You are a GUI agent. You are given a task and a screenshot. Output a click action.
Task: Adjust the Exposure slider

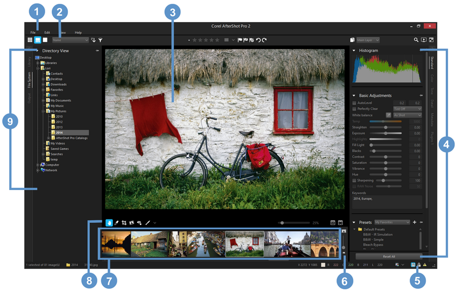click(385, 133)
